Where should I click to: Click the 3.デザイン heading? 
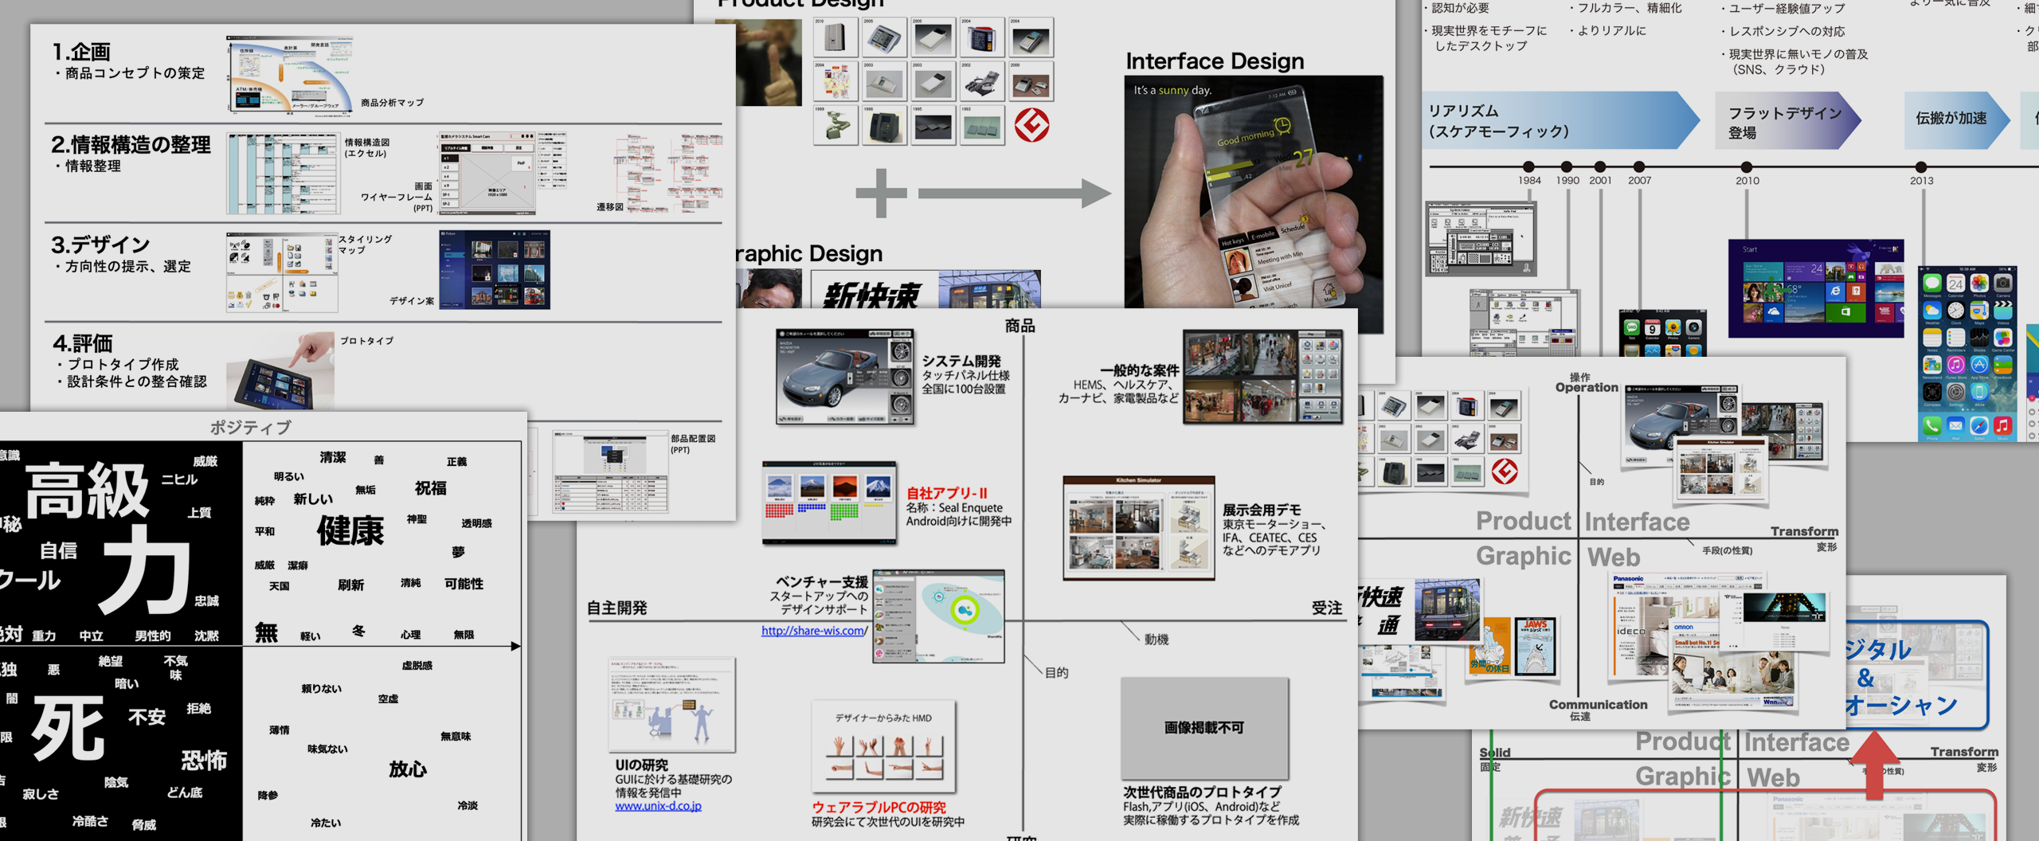click(x=100, y=244)
